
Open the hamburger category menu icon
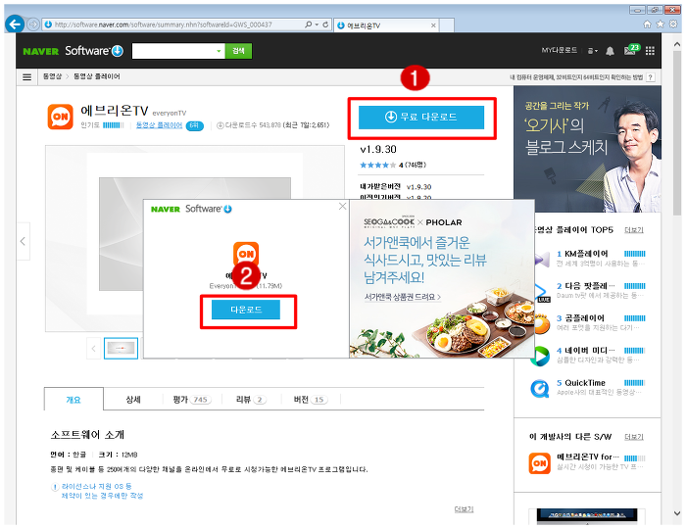point(26,77)
